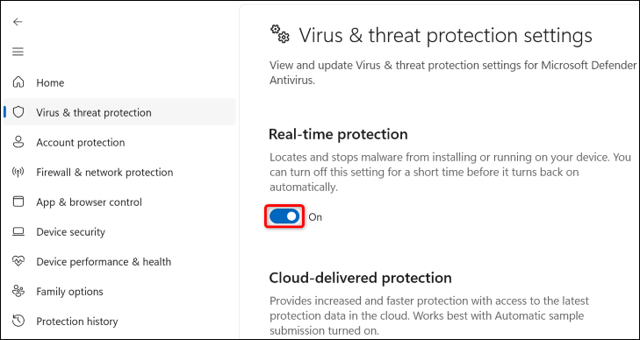
Task: Open the hamburger navigation menu
Action: tap(18, 52)
